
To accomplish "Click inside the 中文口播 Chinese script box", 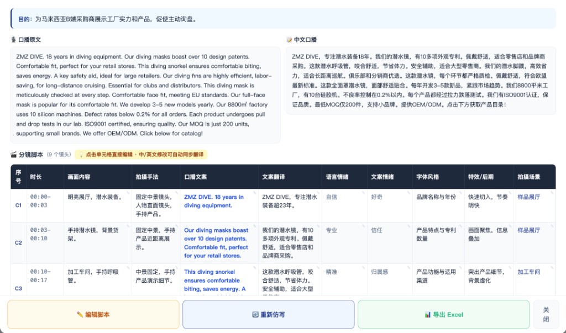I will (421, 81).
